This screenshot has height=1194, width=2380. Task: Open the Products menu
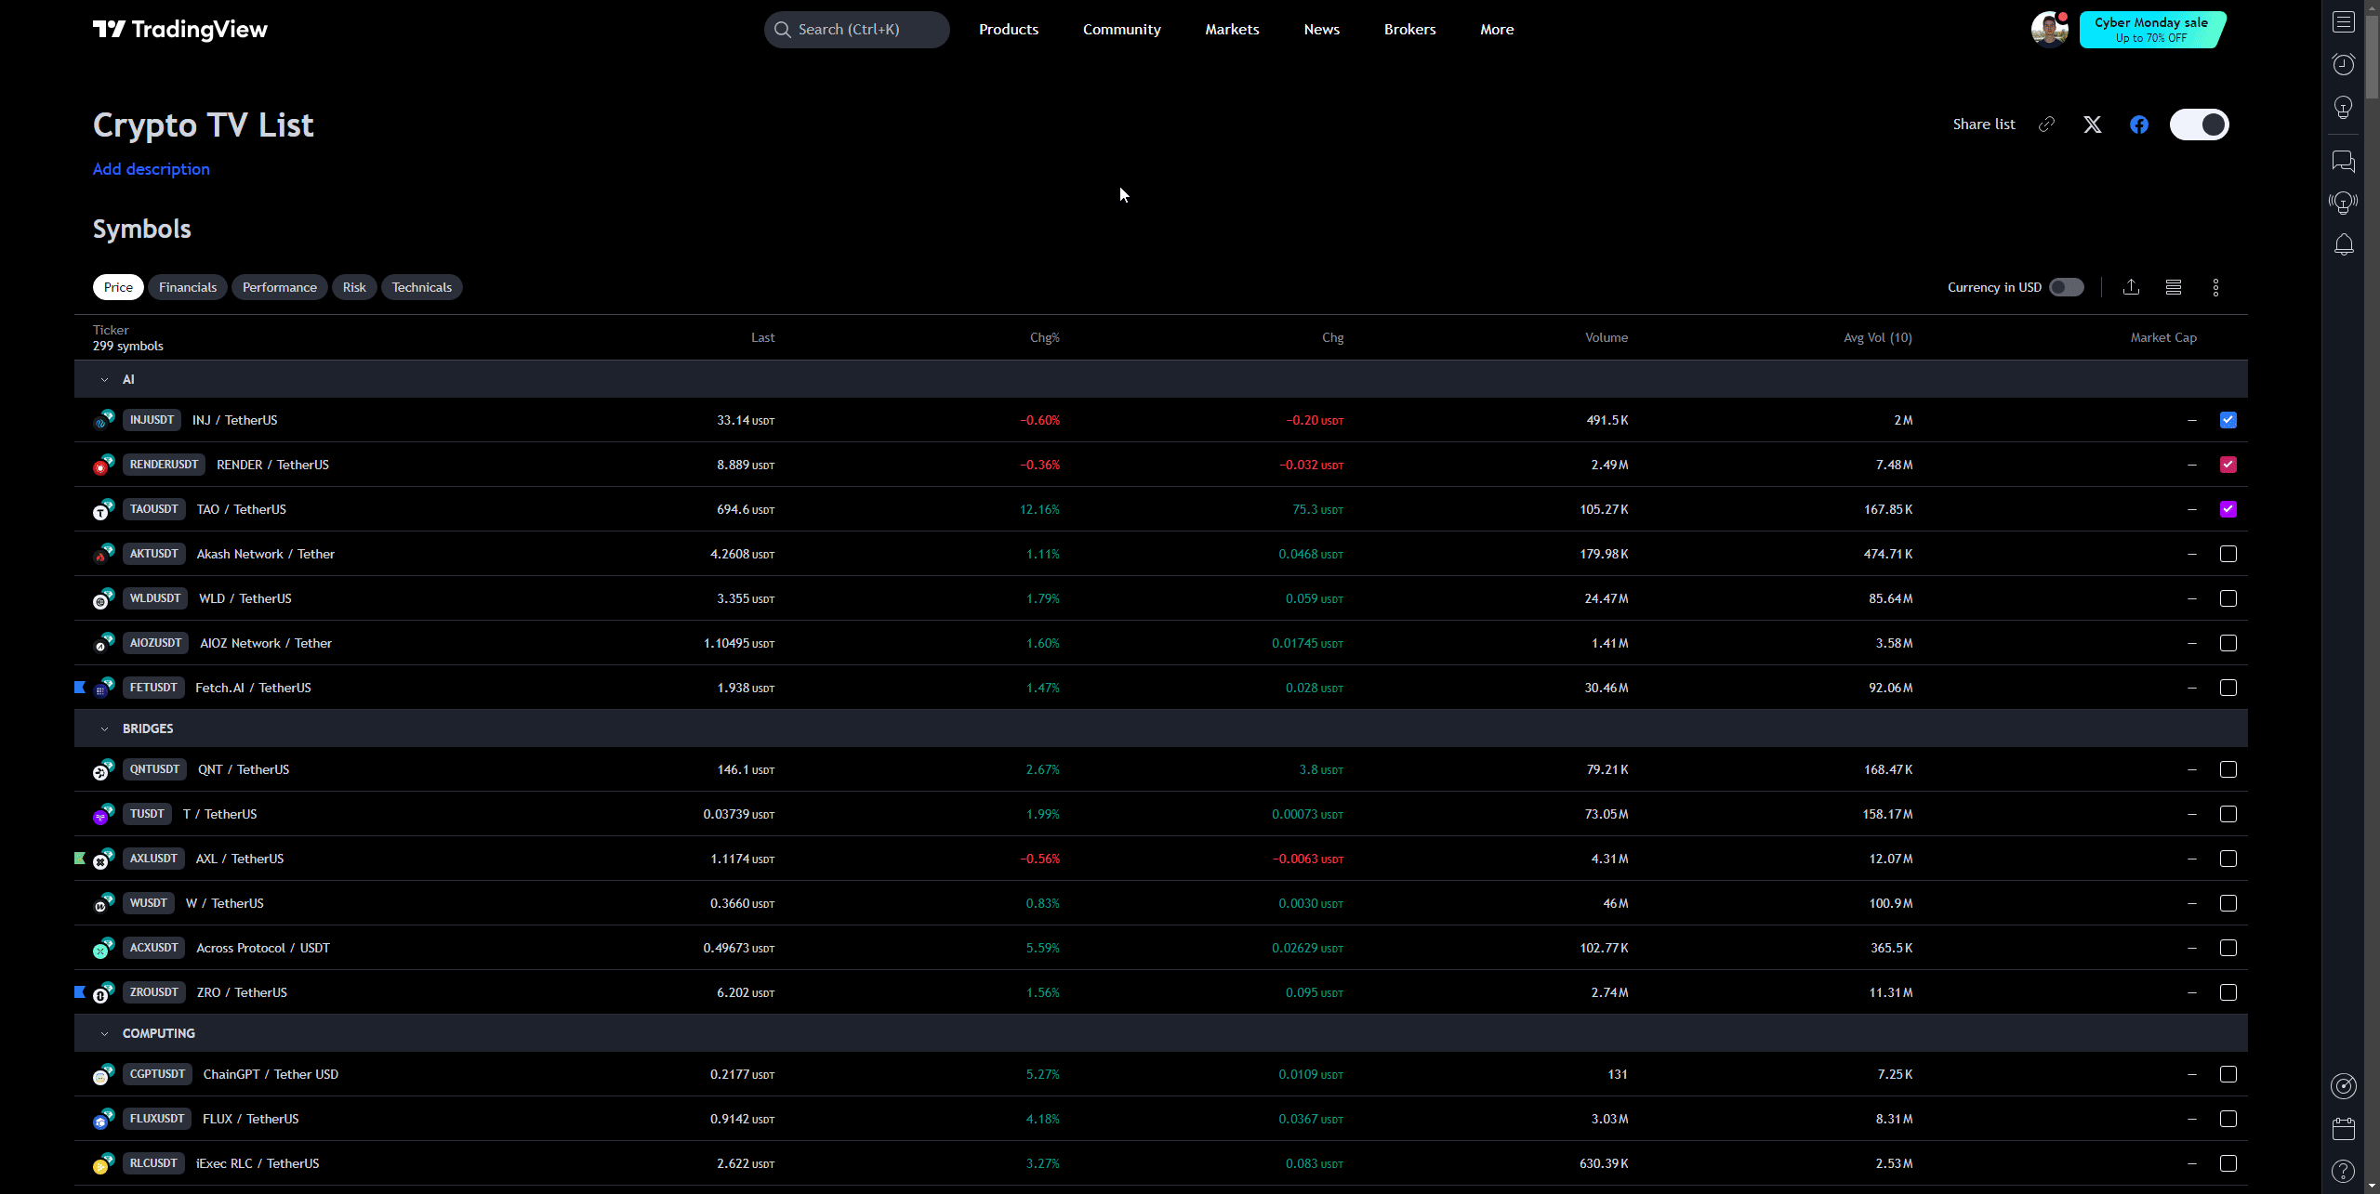[x=1009, y=30]
